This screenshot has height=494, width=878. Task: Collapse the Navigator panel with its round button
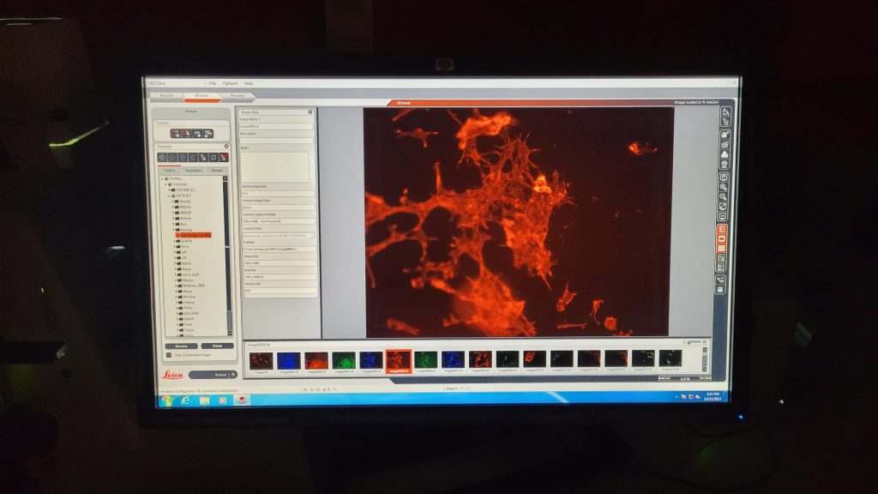coord(226,146)
